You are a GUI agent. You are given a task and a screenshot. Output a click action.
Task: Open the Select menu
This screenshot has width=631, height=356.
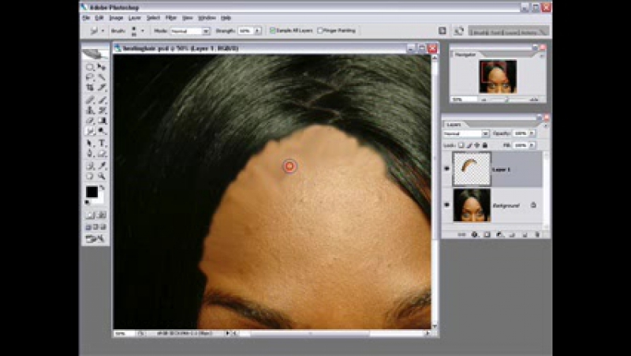click(x=153, y=18)
